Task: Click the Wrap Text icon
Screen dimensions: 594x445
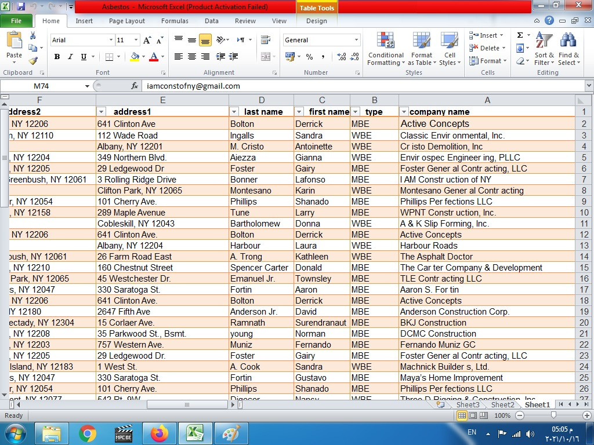Action: (x=266, y=40)
